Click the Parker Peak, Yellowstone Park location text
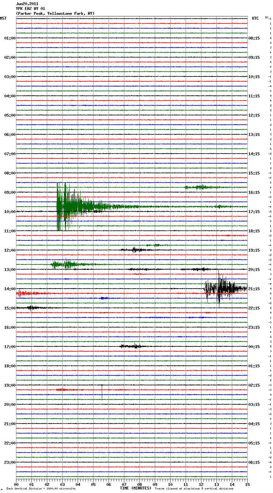The width and height of the screenshot is (273, 493). tap(55, 13)
